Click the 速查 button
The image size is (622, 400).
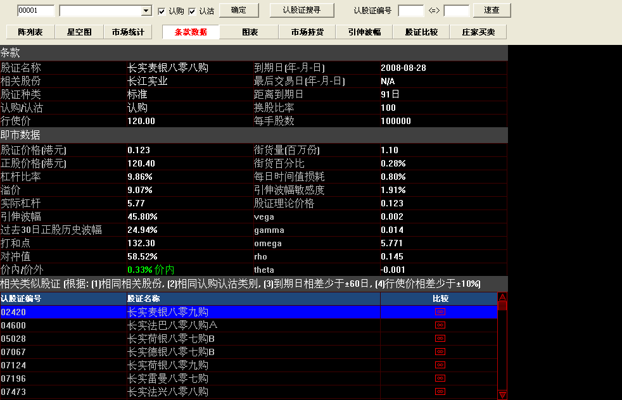[492, 10]
